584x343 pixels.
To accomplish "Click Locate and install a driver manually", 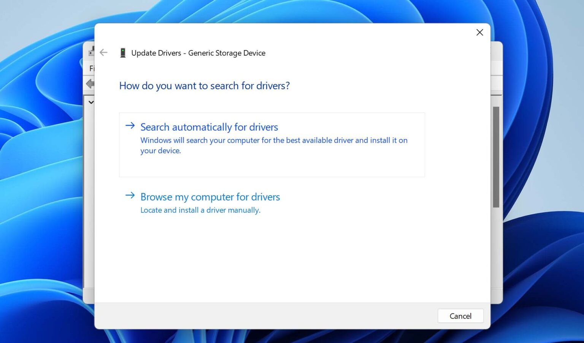I will click(200, 210).
